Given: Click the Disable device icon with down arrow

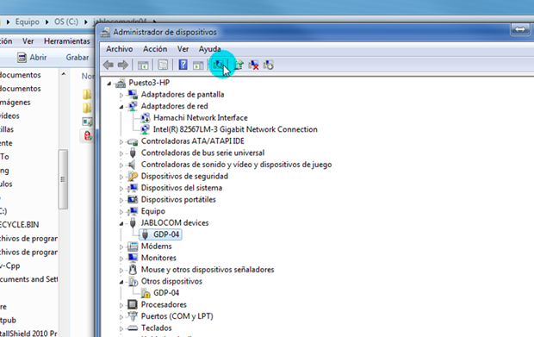Looking at the screenshot, I should (269, 65).
